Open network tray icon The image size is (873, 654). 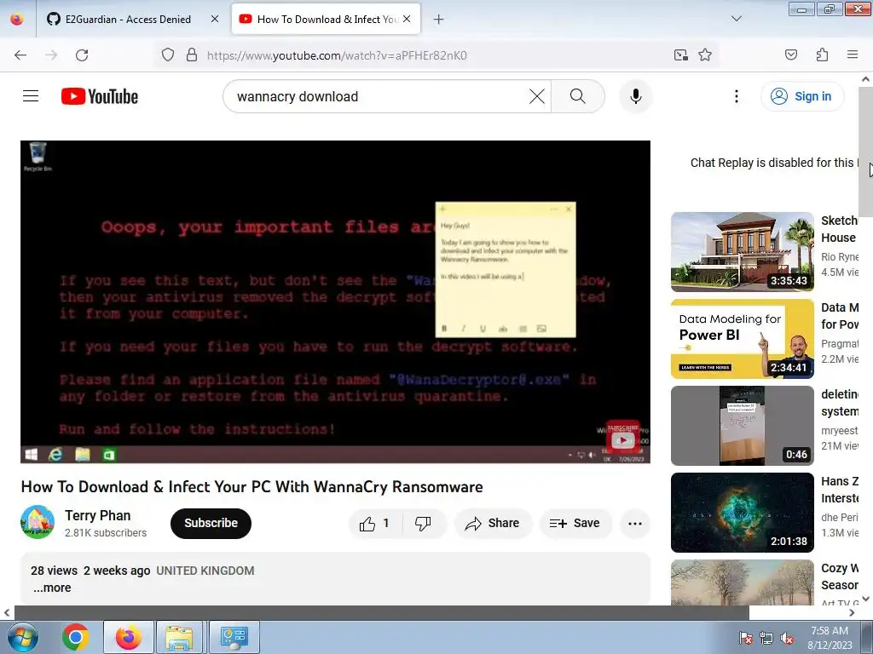[766, 638]
